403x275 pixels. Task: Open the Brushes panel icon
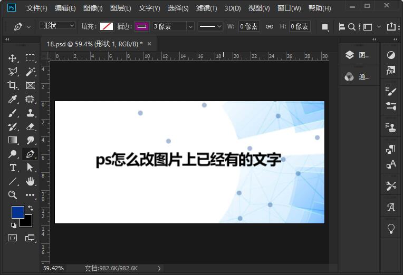tap(391, 106)
